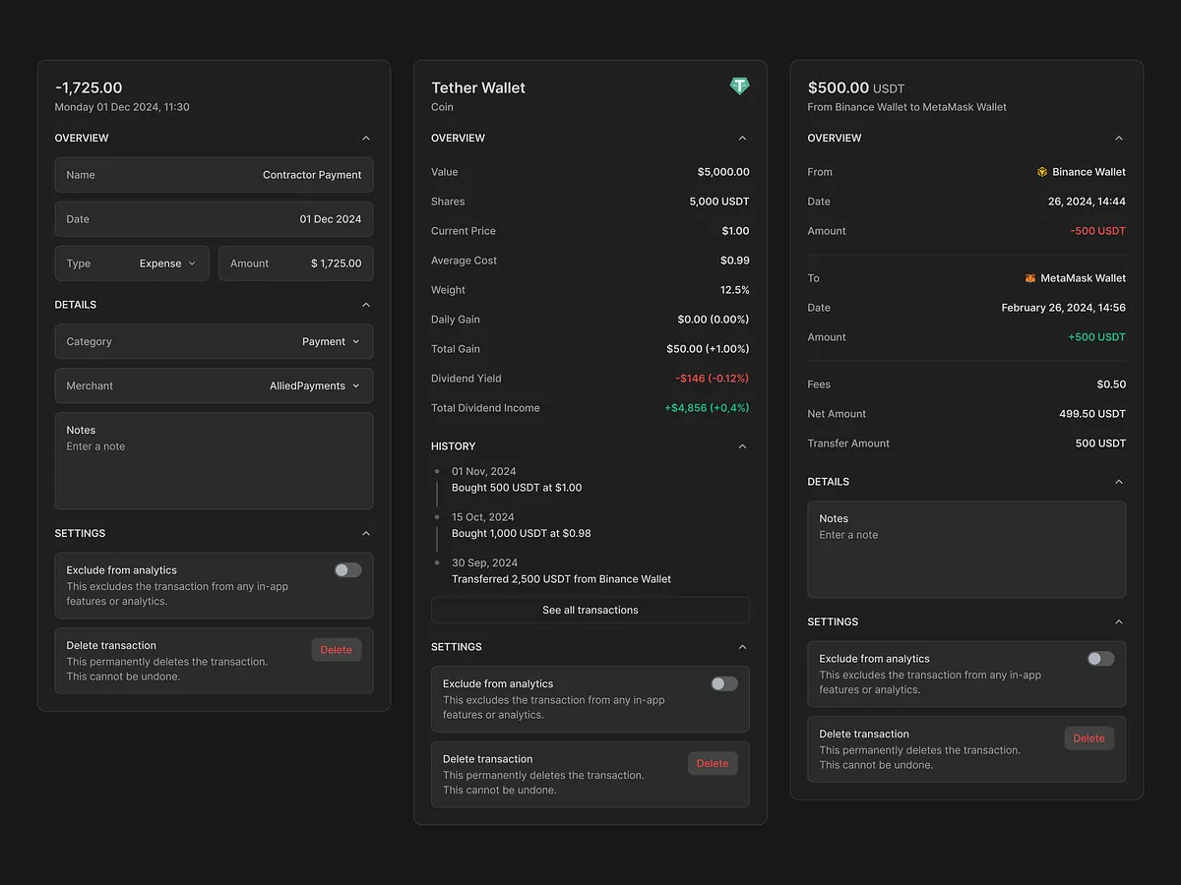Edit the Amount field showing $1,725.00
Screen dimensions: 1181x885
point(295,263)
